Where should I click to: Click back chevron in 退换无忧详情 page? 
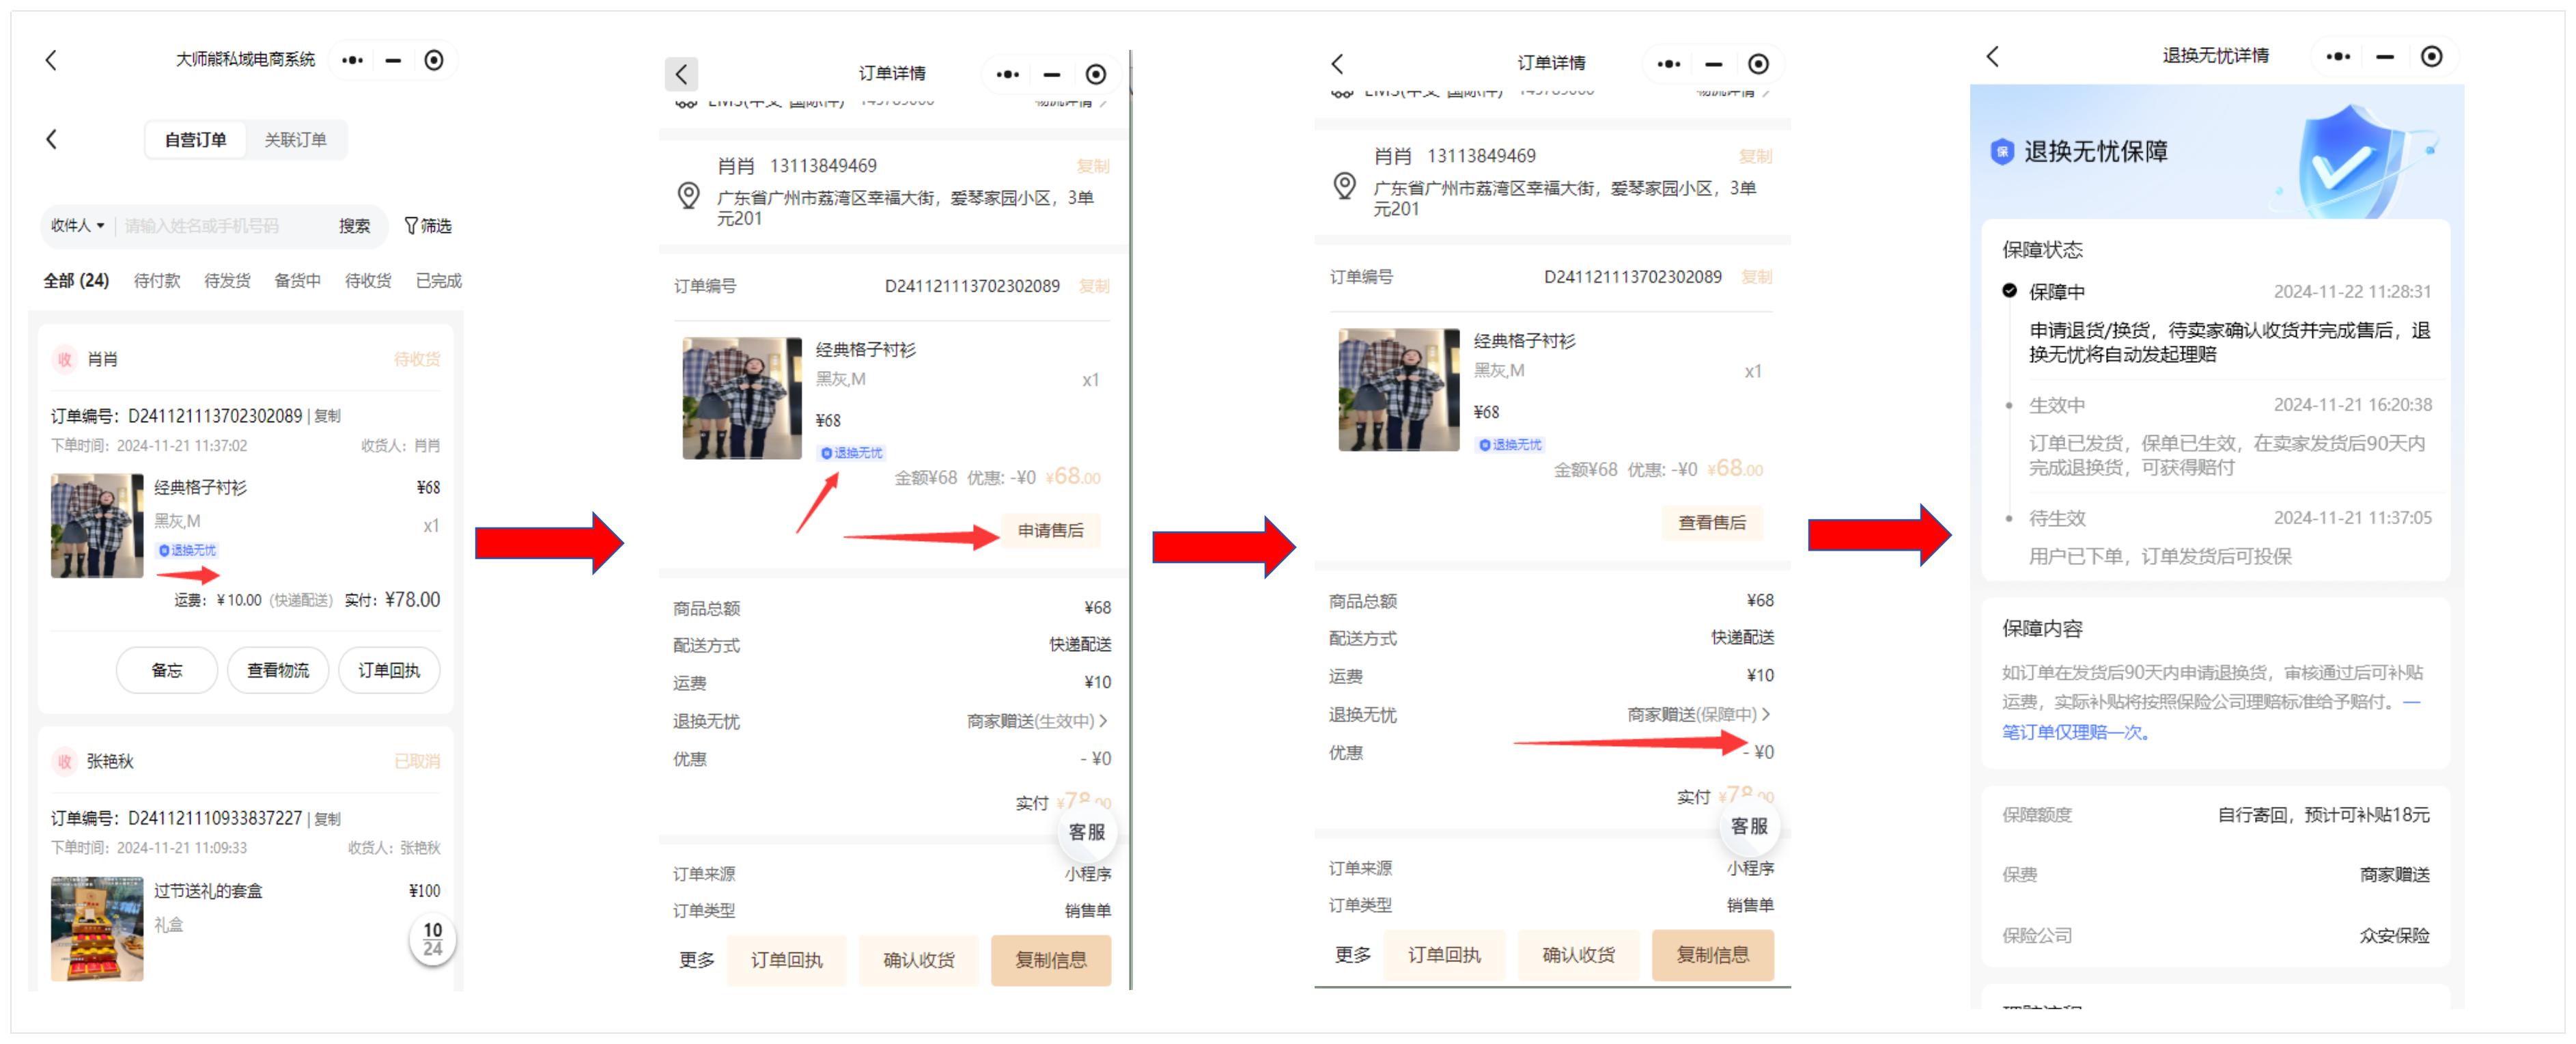pos(1992,57)
